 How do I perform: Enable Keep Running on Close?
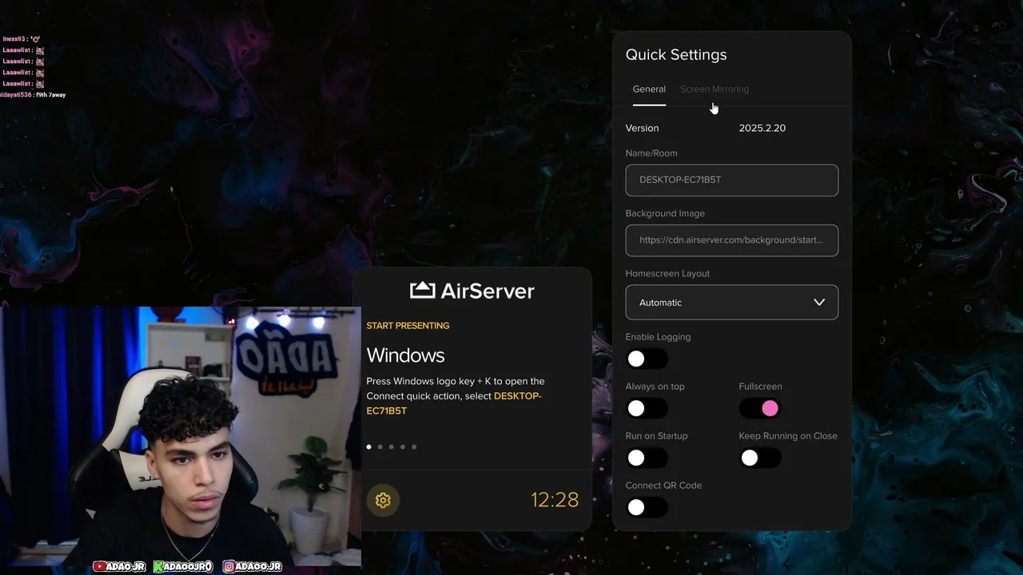(x=760, y=458)
